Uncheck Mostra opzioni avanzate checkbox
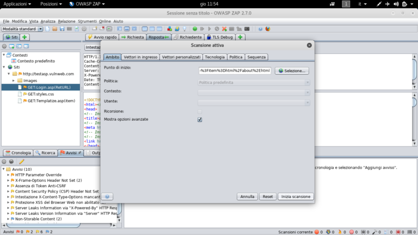Image resolution: width=418 pixels, height=235 pixels. (x=200, y=119)
